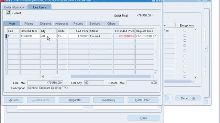Click the Default folder icon
The width and height of the screenshot is (220, 123).
click(8, 13)
